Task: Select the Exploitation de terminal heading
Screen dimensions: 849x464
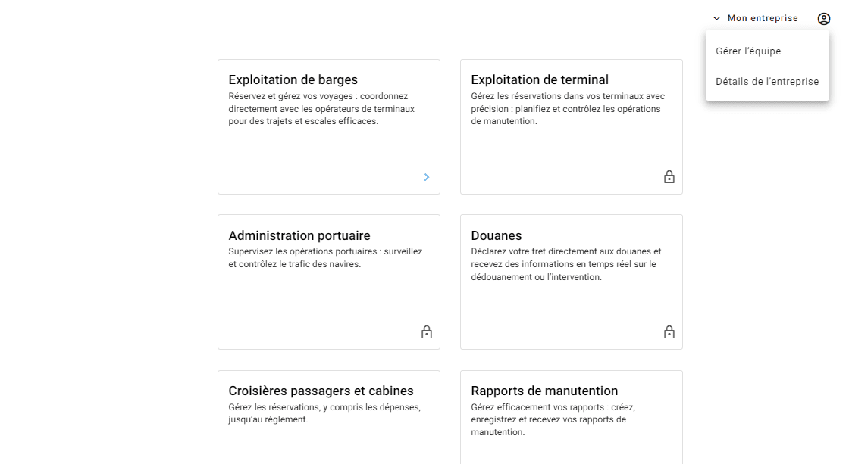Action: (539, 79)
